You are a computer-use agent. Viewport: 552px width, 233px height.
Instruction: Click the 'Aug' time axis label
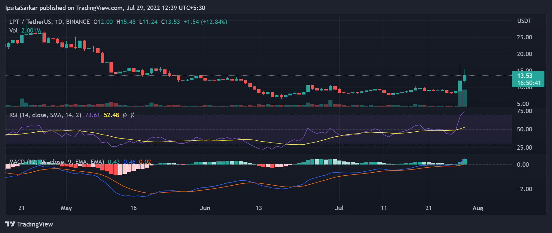click(x=478, y=208)
